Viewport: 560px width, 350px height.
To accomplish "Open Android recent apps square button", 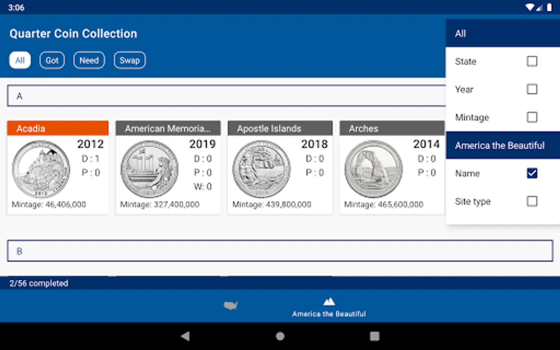I will 374,336.
